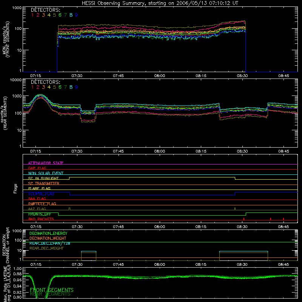
Task: Click the HESSI Observing Summary title text
Action: (160, 3)
